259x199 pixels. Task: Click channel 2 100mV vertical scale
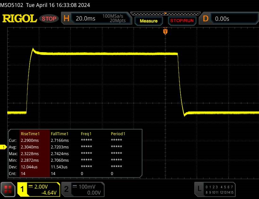(87, 187)
